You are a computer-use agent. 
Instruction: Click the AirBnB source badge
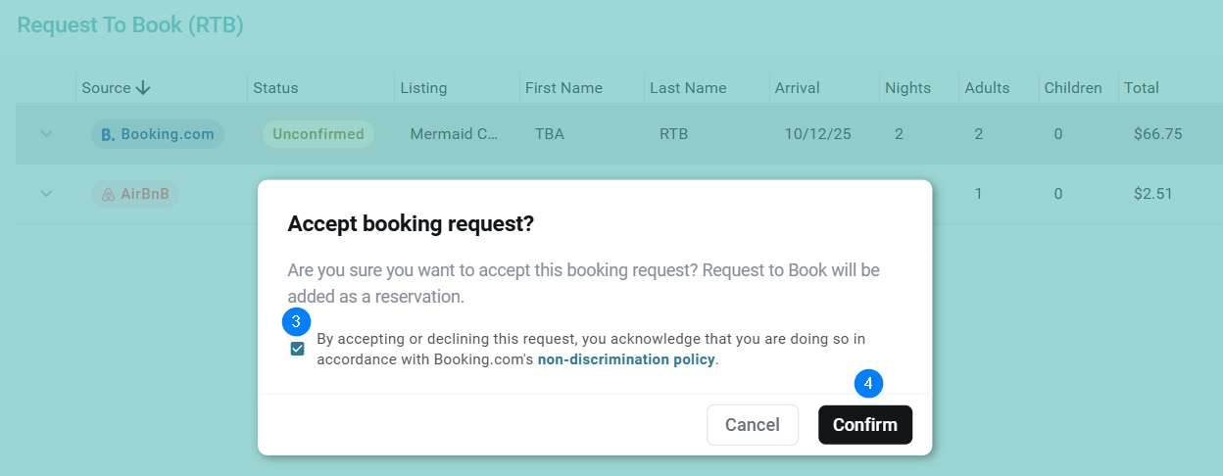[x=135, y=194]
